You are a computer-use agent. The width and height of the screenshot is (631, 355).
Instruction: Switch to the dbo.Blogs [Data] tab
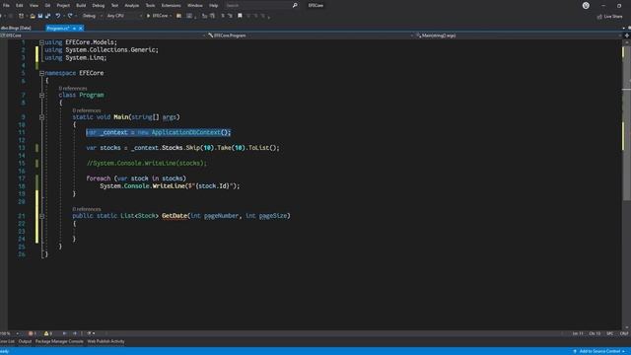[16, 29]
